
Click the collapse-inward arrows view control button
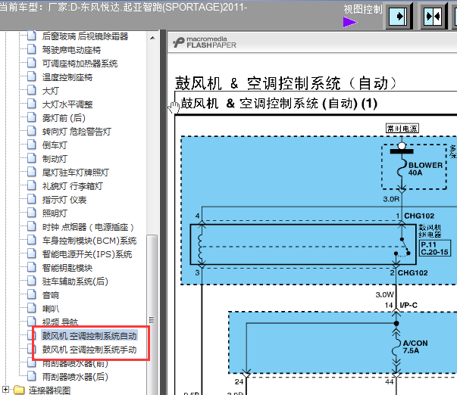434,16
